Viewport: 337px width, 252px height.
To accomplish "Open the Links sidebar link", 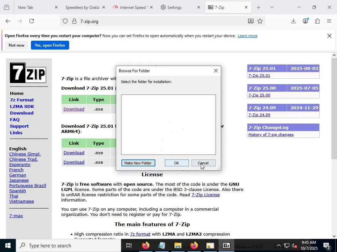I will pyautogui.click(x=16, y=133).
